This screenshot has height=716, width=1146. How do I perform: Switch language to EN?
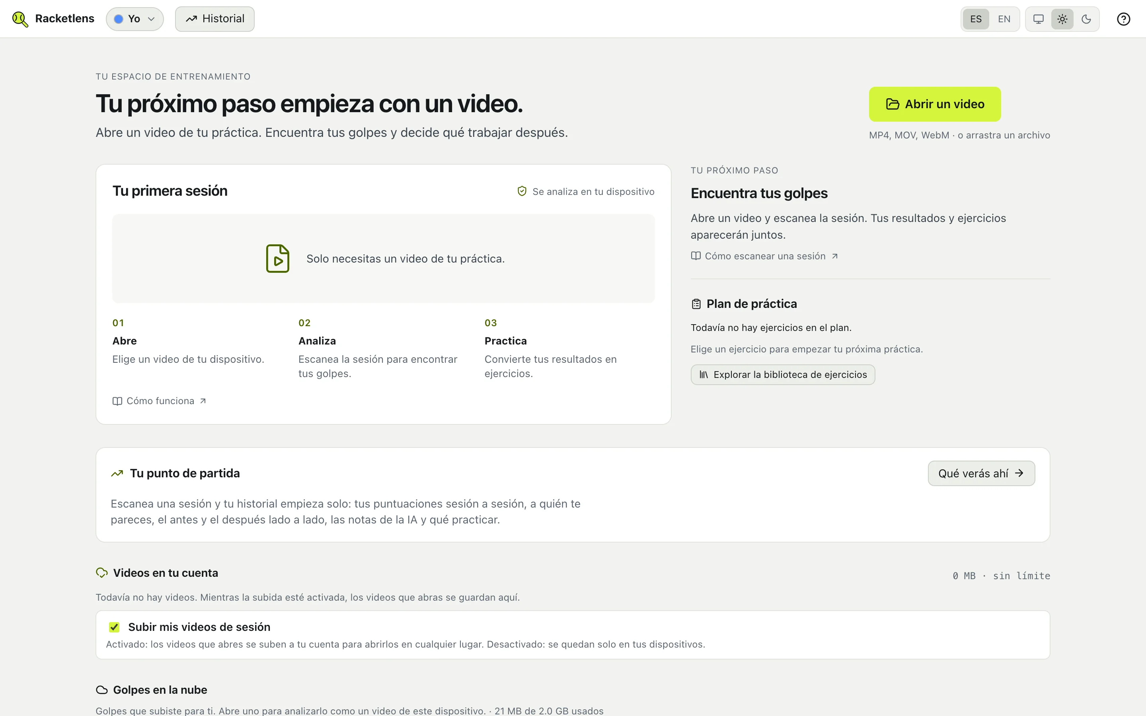point(1004,19)
